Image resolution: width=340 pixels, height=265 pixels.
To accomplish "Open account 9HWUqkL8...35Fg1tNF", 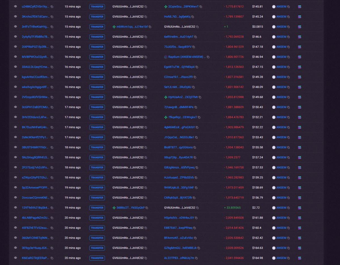I will pyautogui.click(x=179, y=188).
